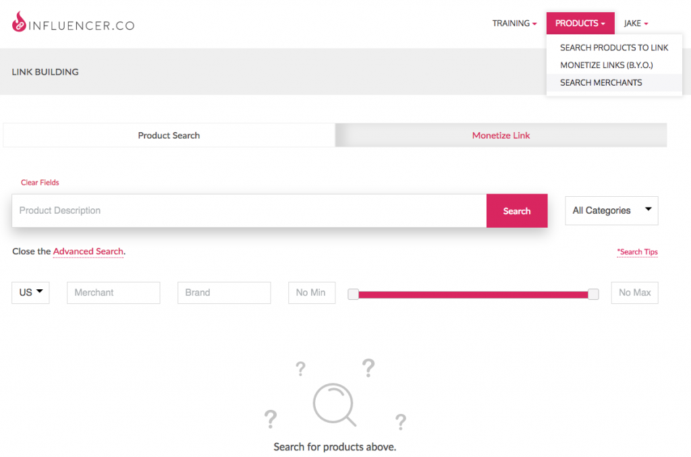Open the JAKE account menu

pos(636,24)
